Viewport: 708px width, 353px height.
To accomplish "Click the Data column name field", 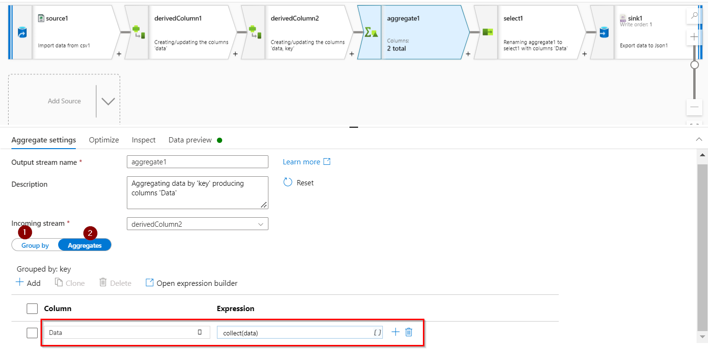I will tap(127, 333).
